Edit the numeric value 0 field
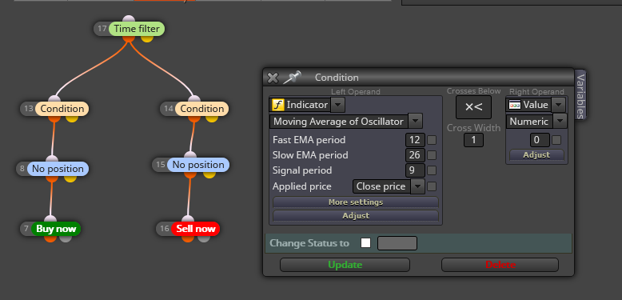This screenshot has height=300, width=622. (x=540, y=140)
